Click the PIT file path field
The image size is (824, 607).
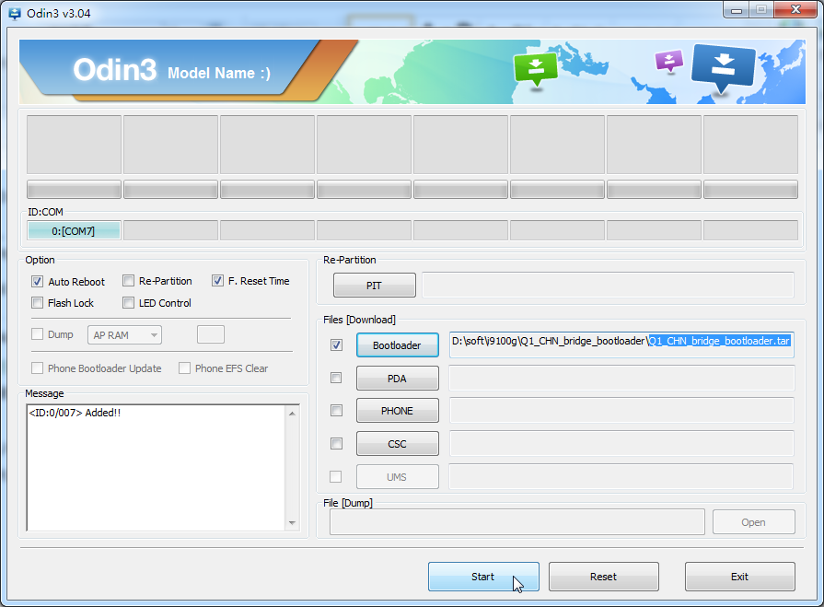point(608,285)
